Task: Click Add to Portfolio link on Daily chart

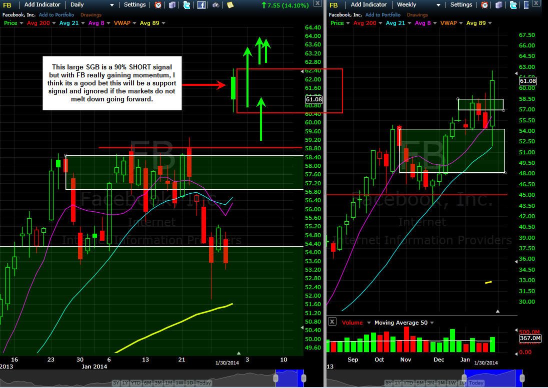Action: click(x=56, y=15)
